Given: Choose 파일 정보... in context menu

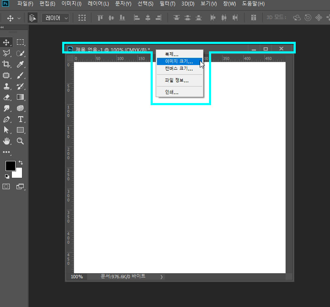Looking at the screenshot, I should point(180,80).
